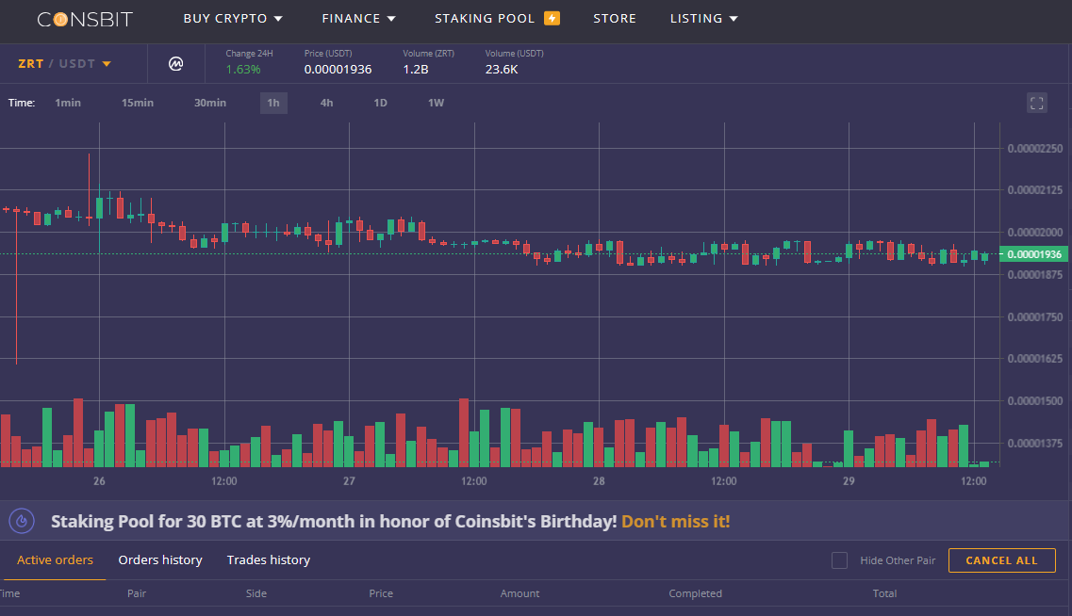Click the green last price marker 0.00001936
The width and height of the screenshot is (1072, 616).
pos(1032,253)
